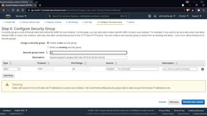Click the Add Rule button
207x116 pixels.
tap(8, 75)
